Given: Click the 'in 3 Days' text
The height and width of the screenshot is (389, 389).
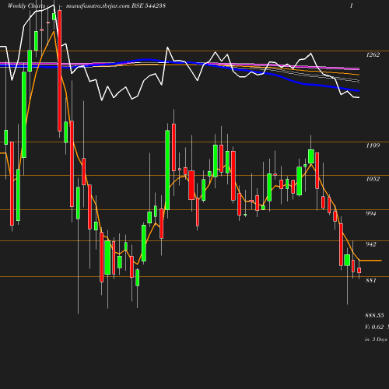Looking at the screenshot, I should [x=376, y=339].
